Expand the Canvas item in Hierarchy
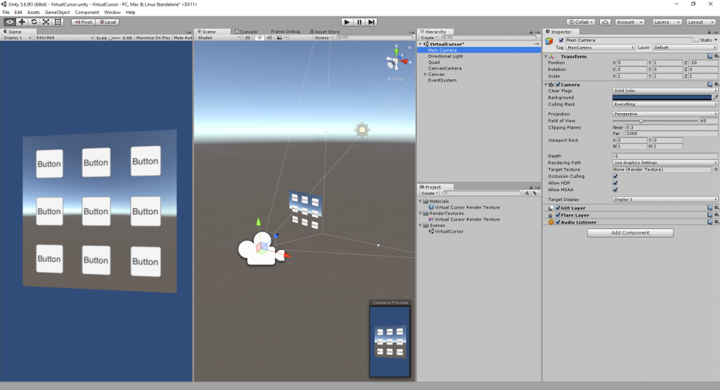 425,74
